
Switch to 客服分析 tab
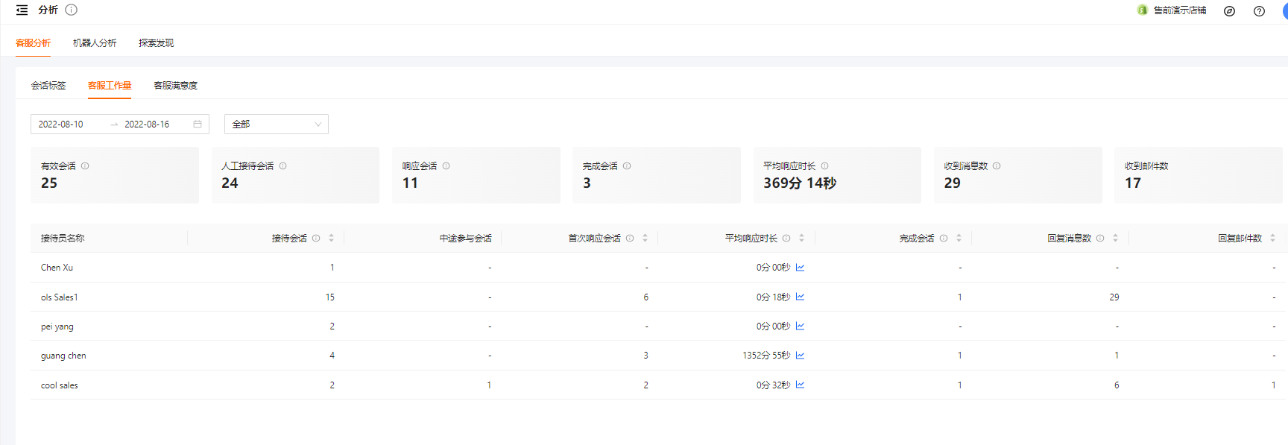coord(34,43)
